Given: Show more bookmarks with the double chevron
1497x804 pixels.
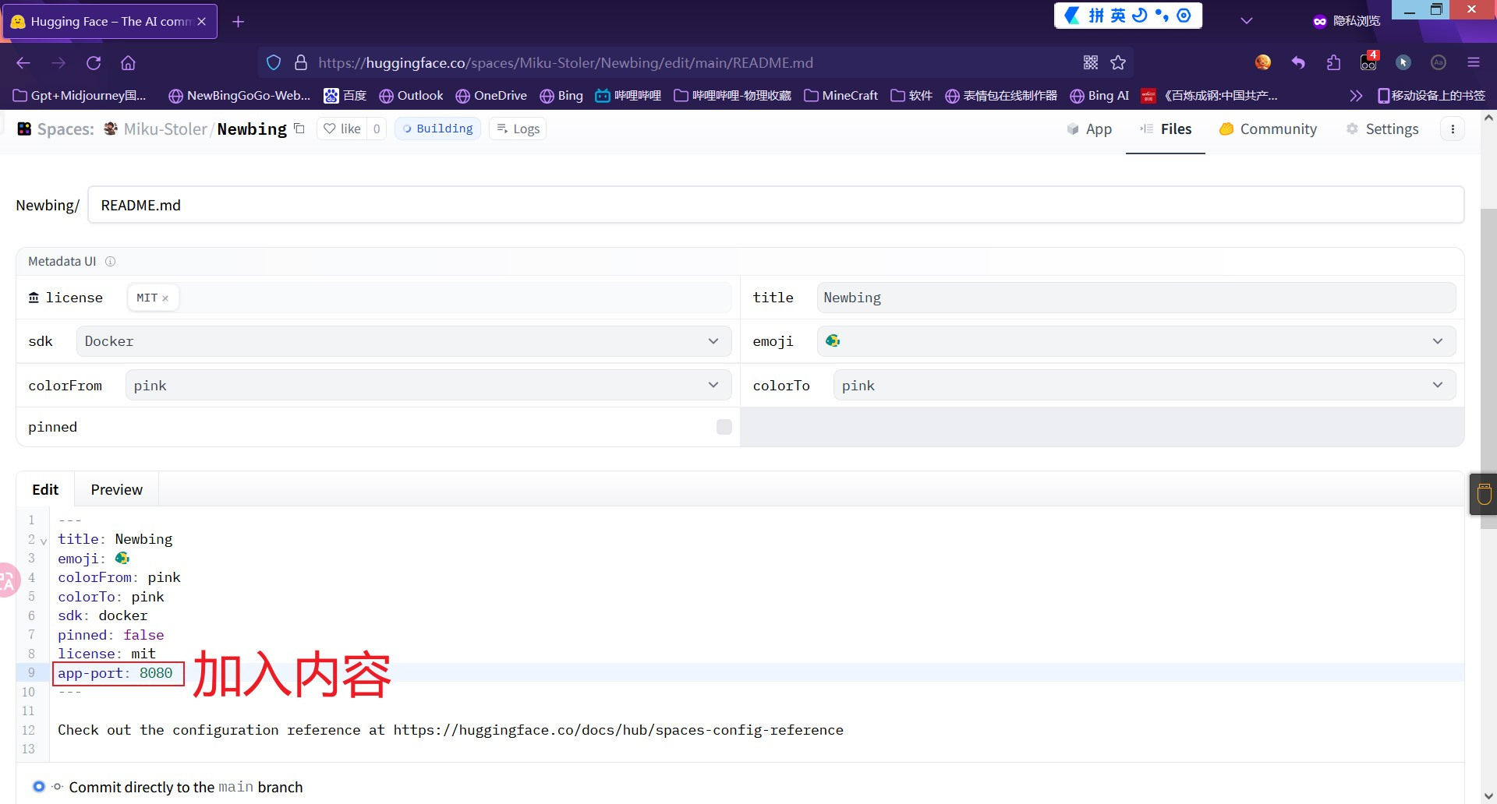Looking at the screenshot, I should 1356,96.
